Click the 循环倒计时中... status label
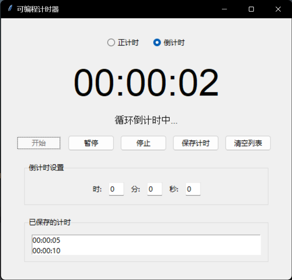This screenshot has height=280, width=292. [x=146, y=120]
